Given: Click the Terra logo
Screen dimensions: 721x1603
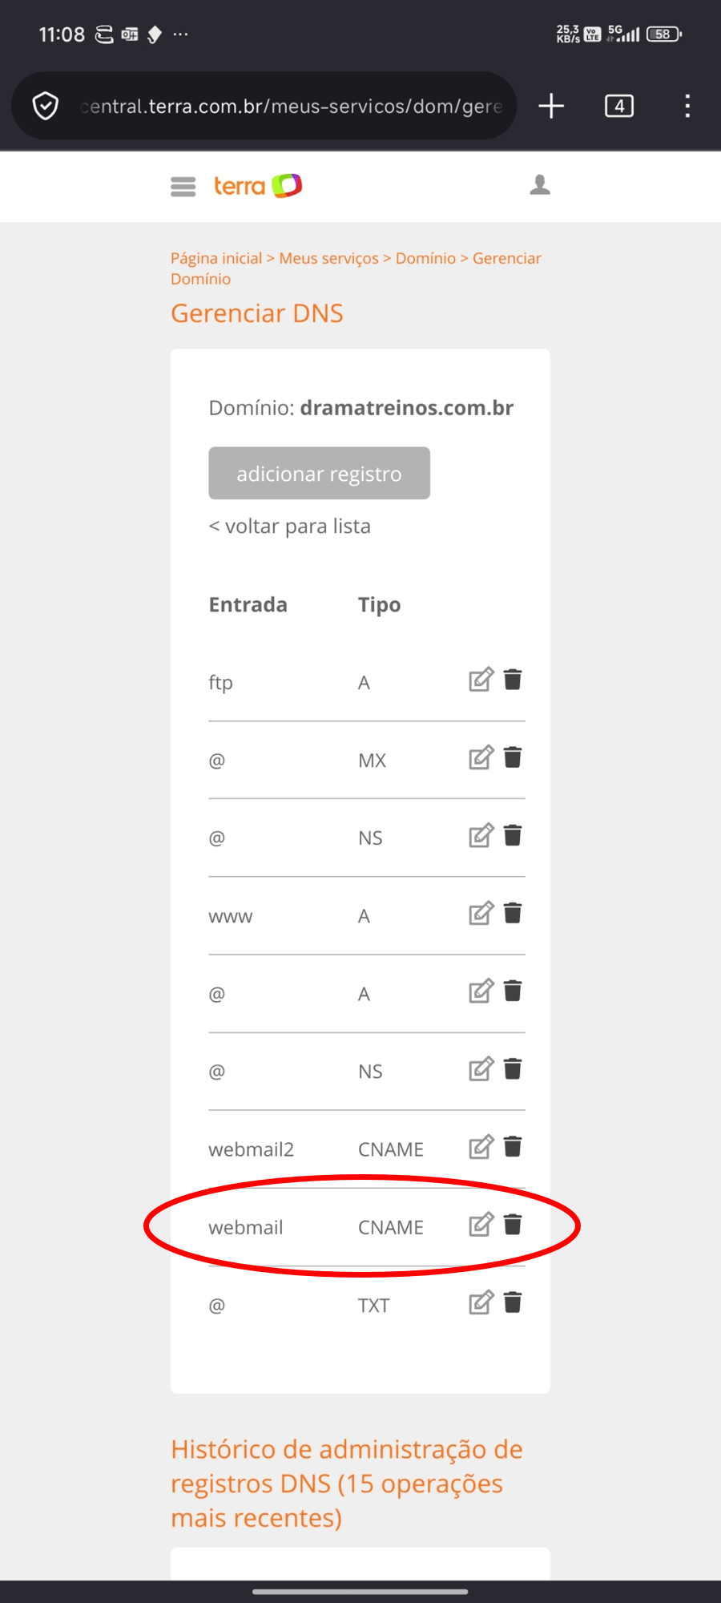Looking at the screenshot, I should (x=257, y=186).
